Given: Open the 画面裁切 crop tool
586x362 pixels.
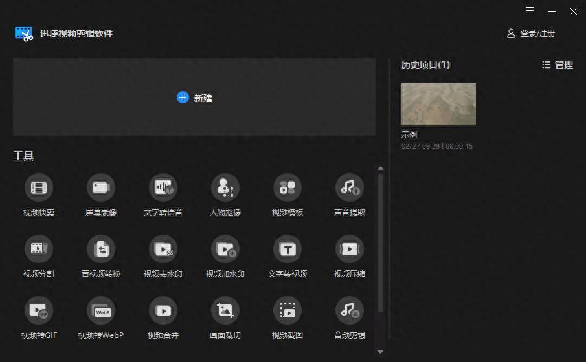Looking at the screenshot, I should 225,311.
